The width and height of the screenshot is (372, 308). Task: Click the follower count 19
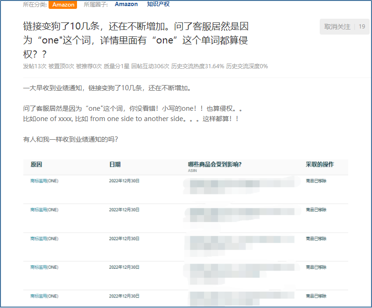click(362, 27)
